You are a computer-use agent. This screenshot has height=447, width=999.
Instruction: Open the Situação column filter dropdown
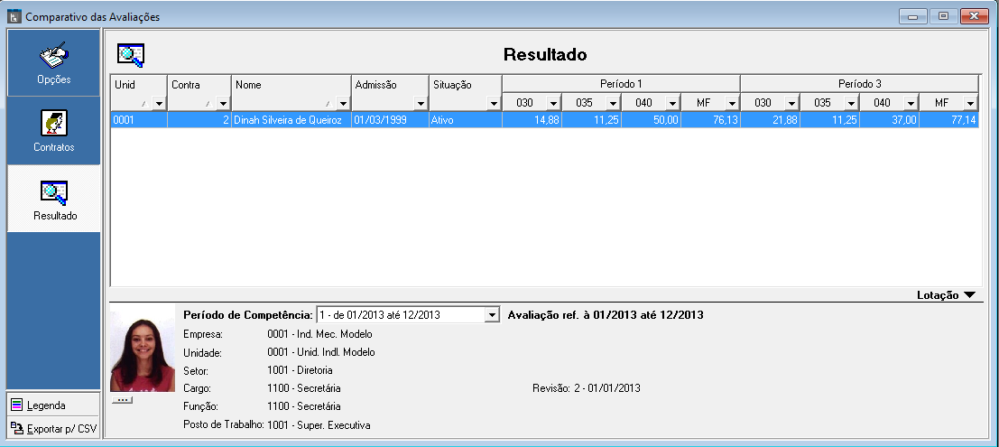tap(494, 104)
